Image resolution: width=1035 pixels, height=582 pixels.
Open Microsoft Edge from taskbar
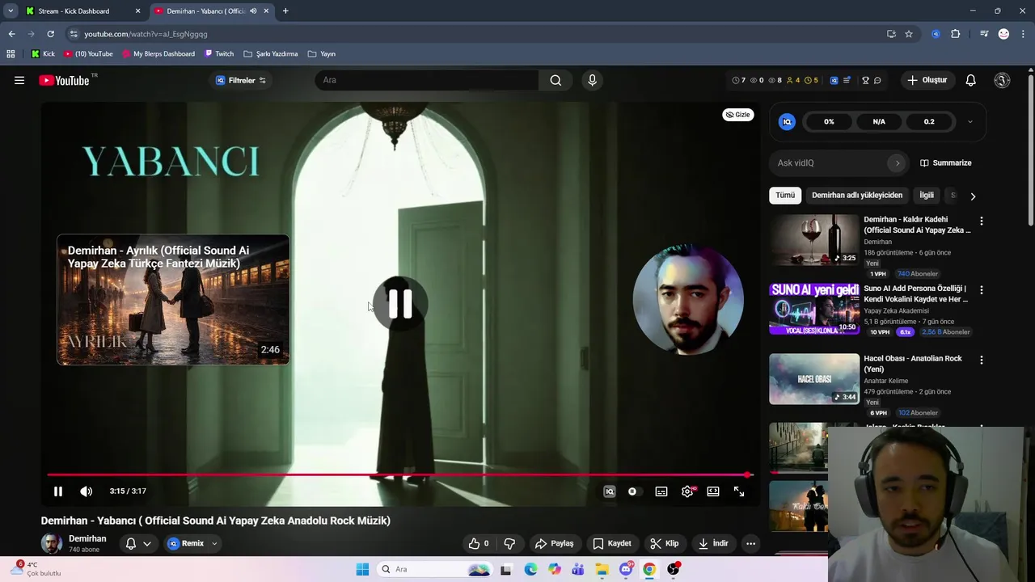pyautogui.click(x=530, y=569)
